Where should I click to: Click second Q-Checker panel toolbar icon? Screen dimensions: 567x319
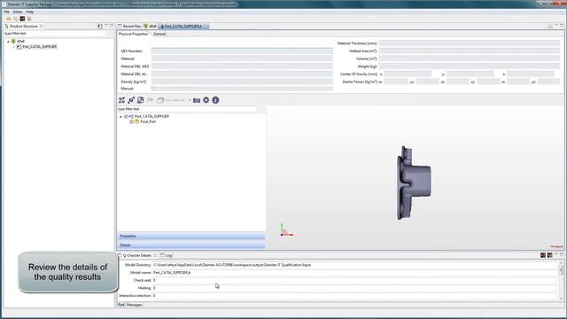click(x=549, y=255)
